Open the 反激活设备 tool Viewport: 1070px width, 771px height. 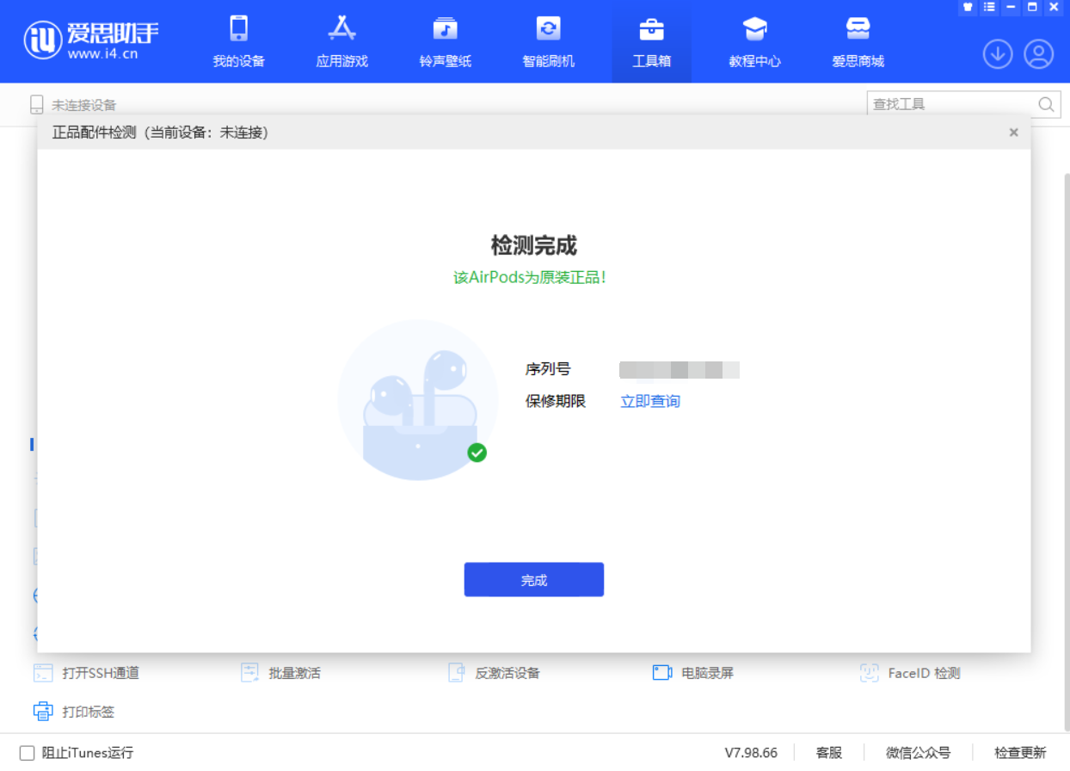point(494,673)
